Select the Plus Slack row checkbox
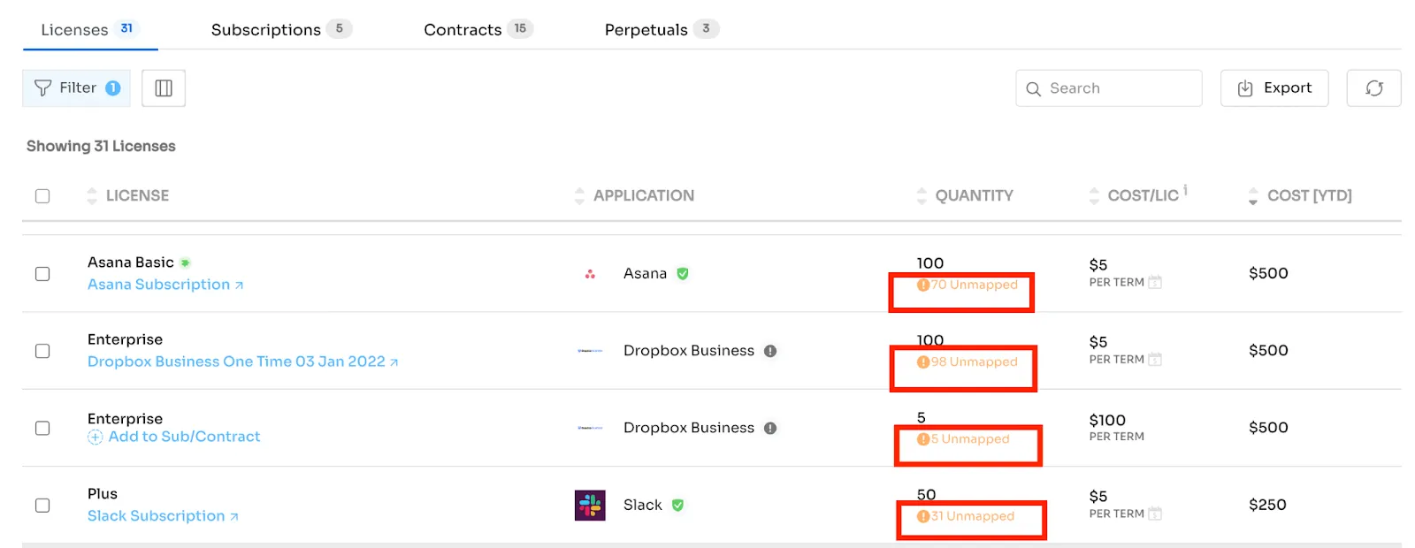Image resolution: width=1415 pixels, height=548 pixels. click(42, 506)
